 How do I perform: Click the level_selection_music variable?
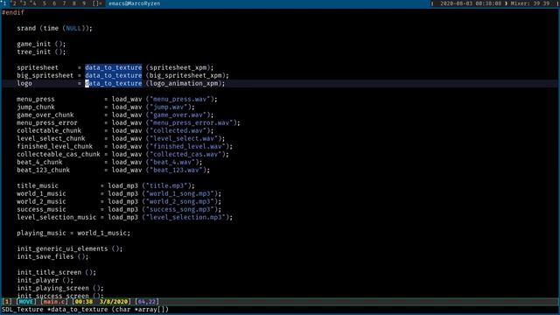point(56,217)
